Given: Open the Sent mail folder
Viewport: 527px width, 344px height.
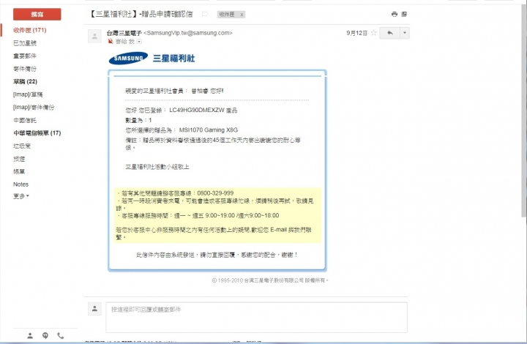Looking at the screenshot, I should coord(25,69).
